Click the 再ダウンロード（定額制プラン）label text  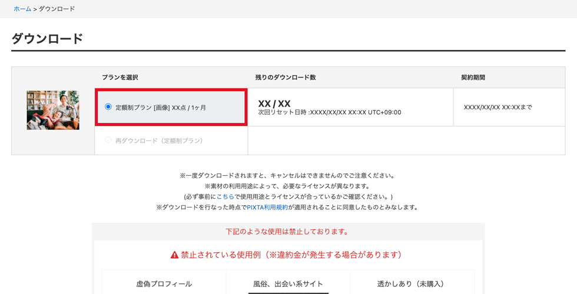click(159, 141)
